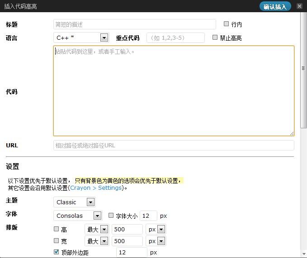Image resolution: width=307 pixels, height=258 pixels.
Task: Click the 重点代码 line numbers field
Action: pyautogui.click(x=175, y=38)
